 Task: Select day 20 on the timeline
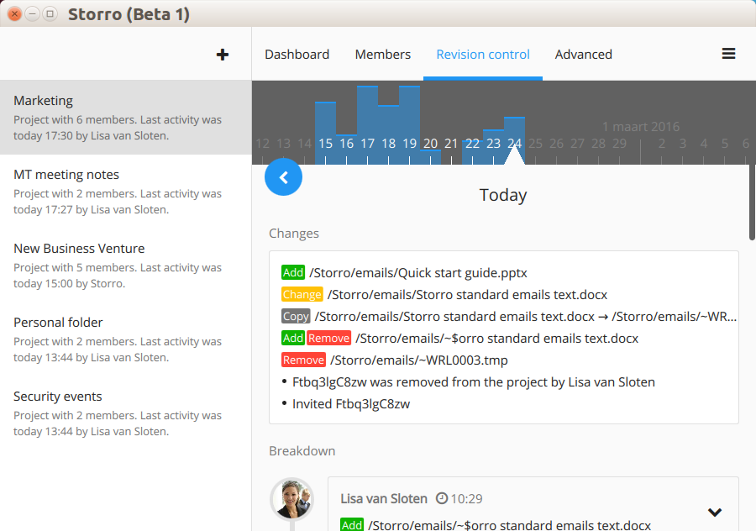pyautogui.click(x=431, y=143)
